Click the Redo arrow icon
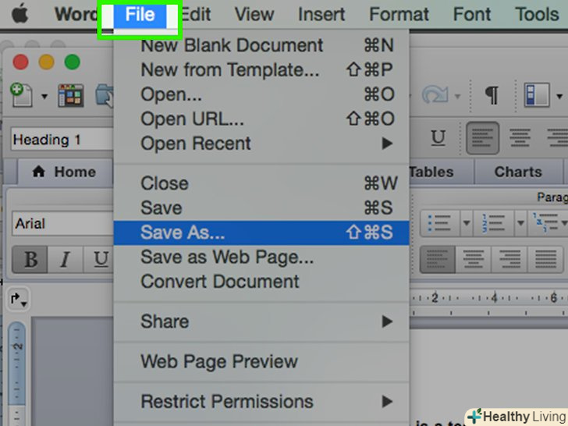This screenshot has height=426, width=568. 435,95
